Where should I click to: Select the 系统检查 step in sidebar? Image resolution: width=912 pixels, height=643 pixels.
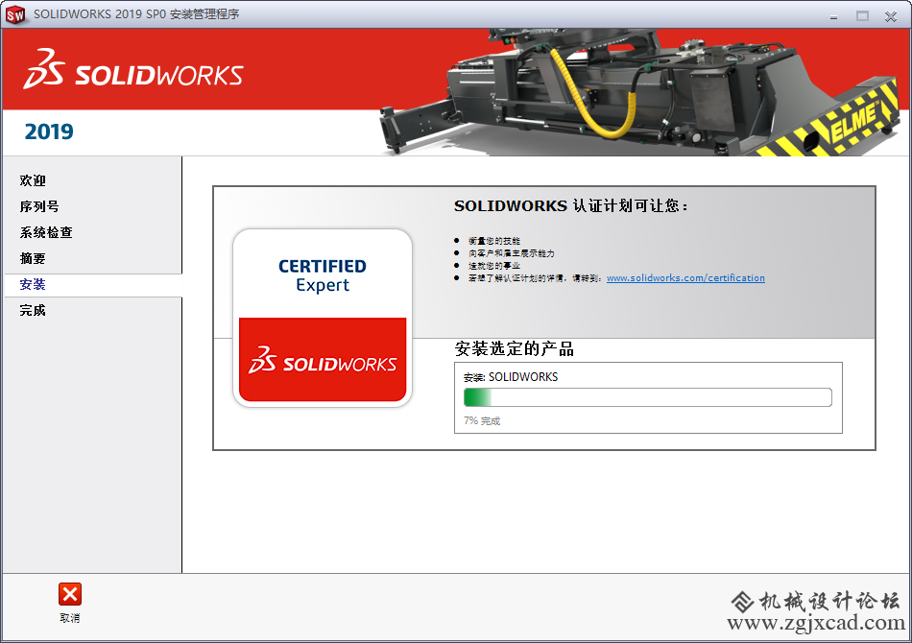46,232
